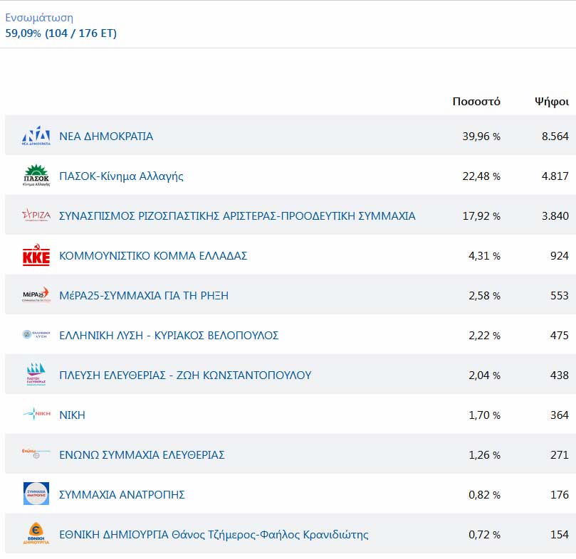Select ΠΛΕΥΣΗ ΕΛΕΥΘΕΡΙΑΣ - ΖΩΗ ΚΩΝΣΤΑΝΤΟΠΟΥΛΟΥ link

tap(185, 375)
